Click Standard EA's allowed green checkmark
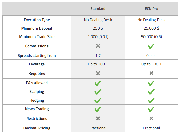 point(98,83)
